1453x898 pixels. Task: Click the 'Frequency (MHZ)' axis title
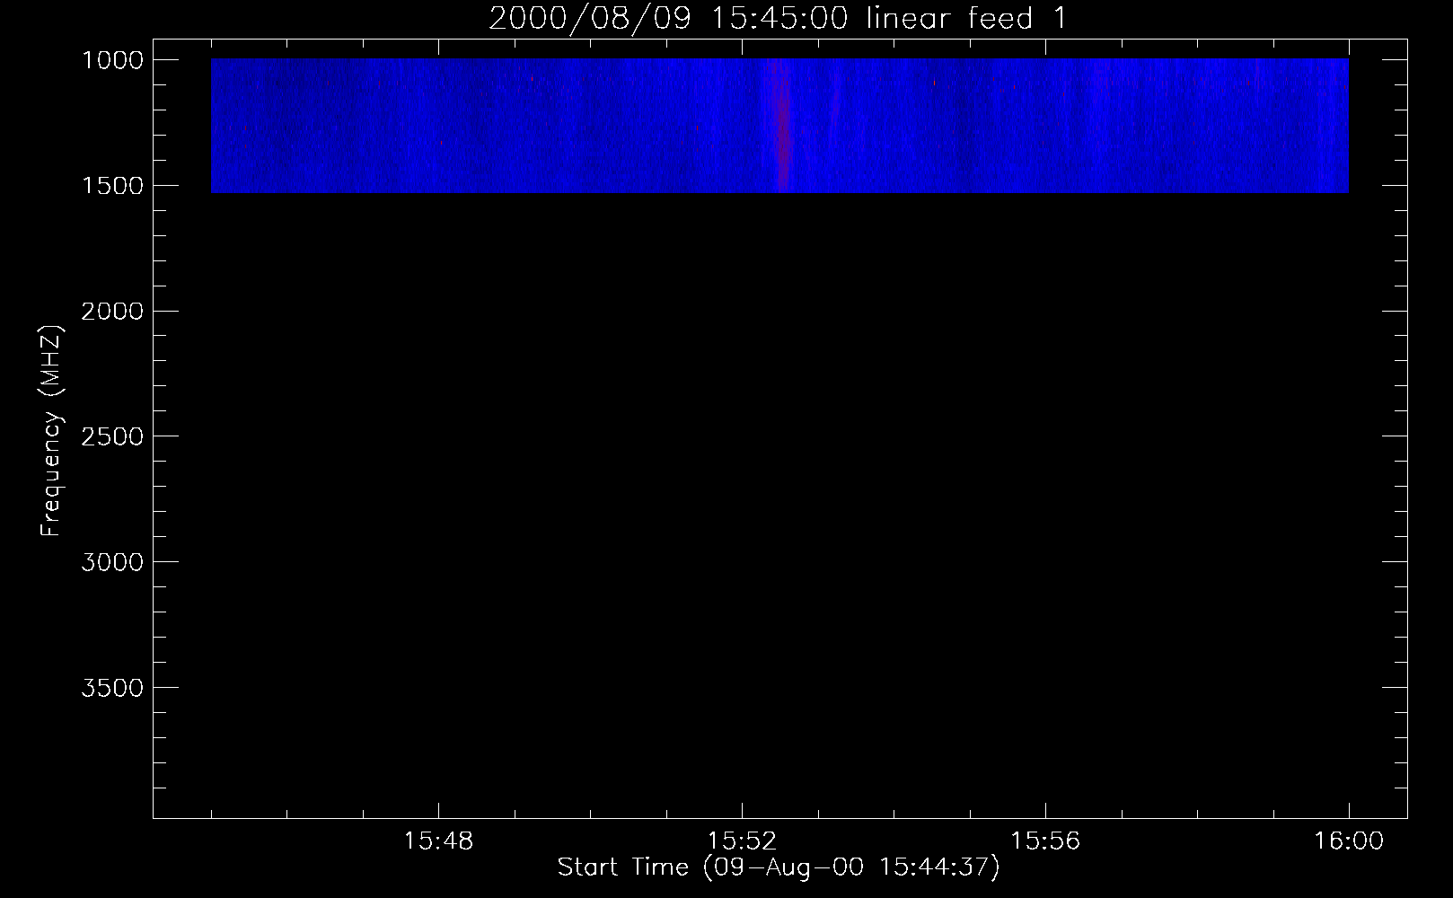tap(51, 430)
